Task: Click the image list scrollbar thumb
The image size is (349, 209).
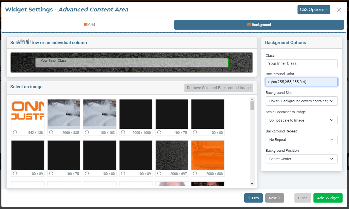Action: click(252, 106)
